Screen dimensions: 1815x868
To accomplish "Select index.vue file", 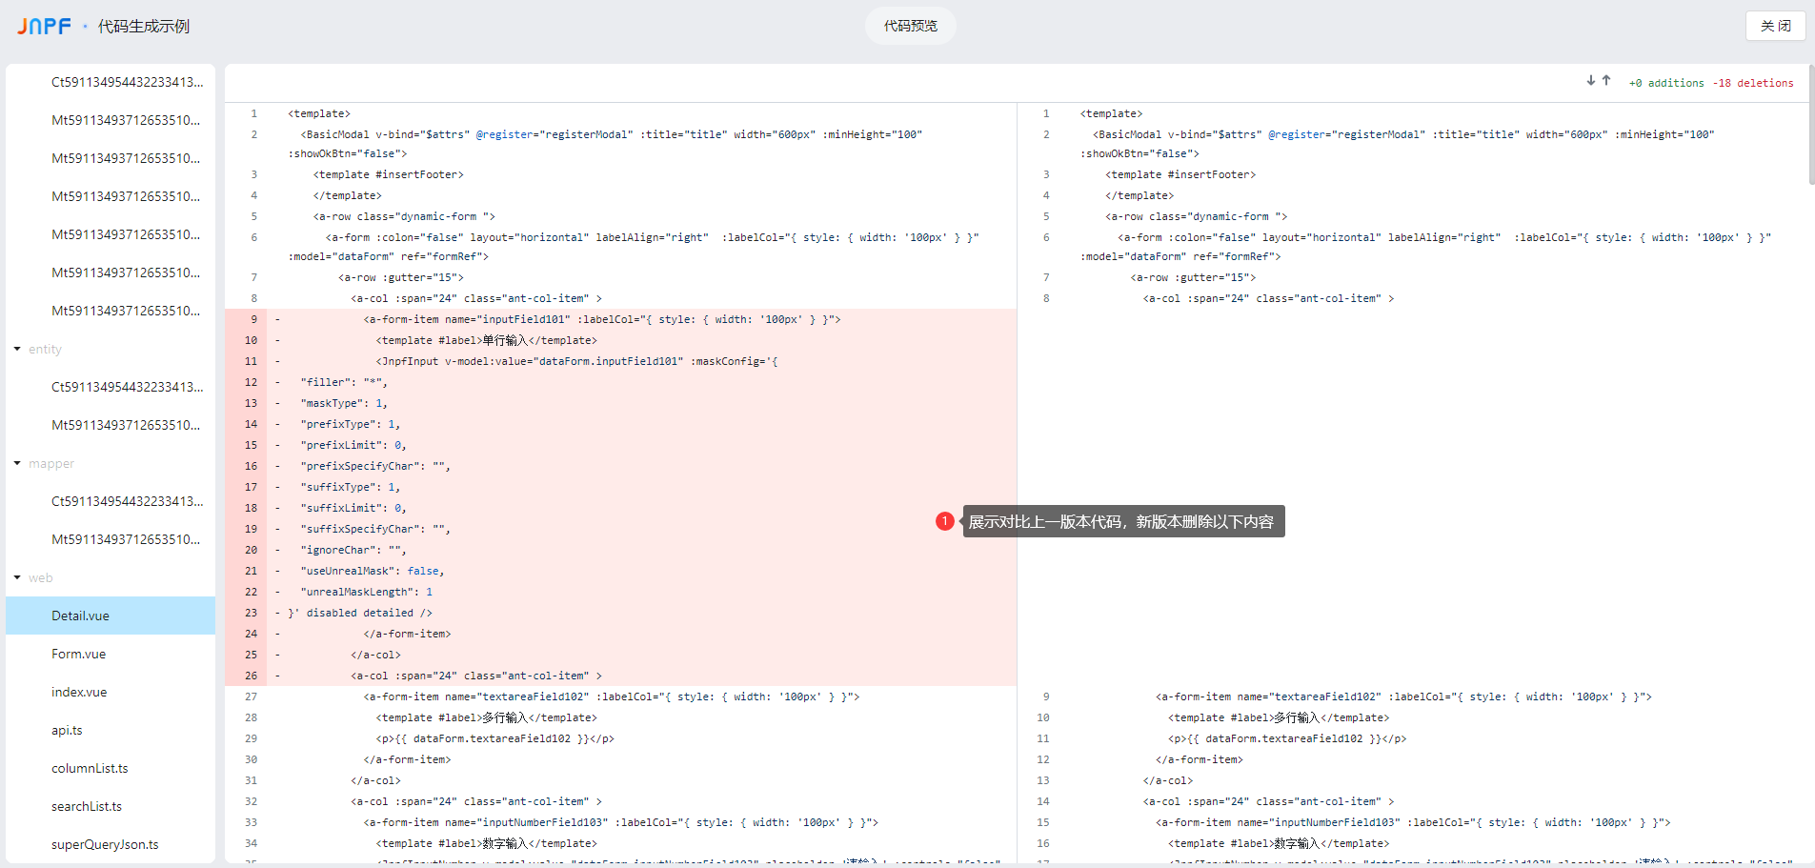I will 79,692.
